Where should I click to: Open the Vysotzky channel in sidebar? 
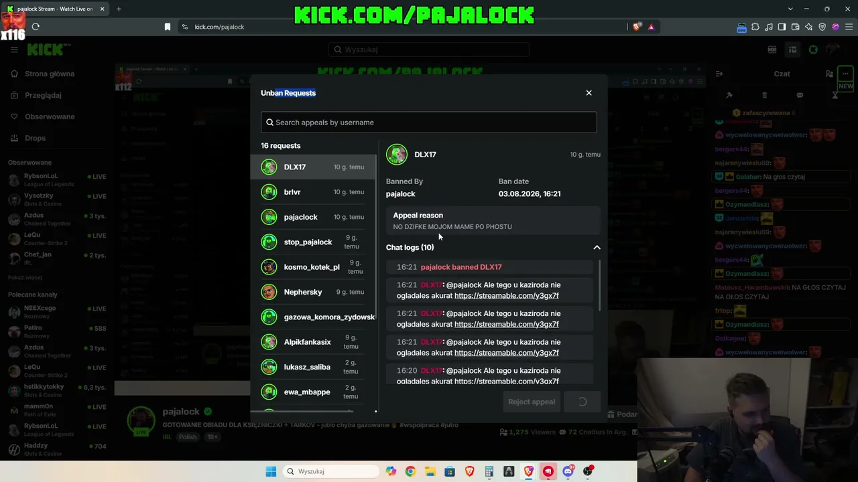pyautogui.click(x=56, y=199)
